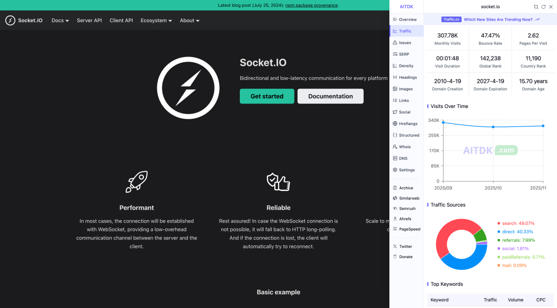Click the Semrush icon
The image size is (557, 308).
point(395,209)
